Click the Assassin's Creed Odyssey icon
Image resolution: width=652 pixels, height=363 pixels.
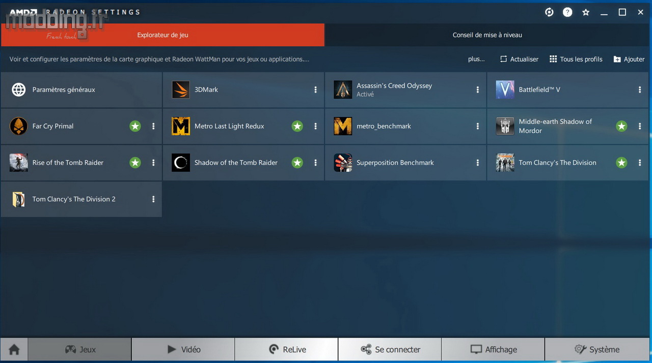point(343,89)
